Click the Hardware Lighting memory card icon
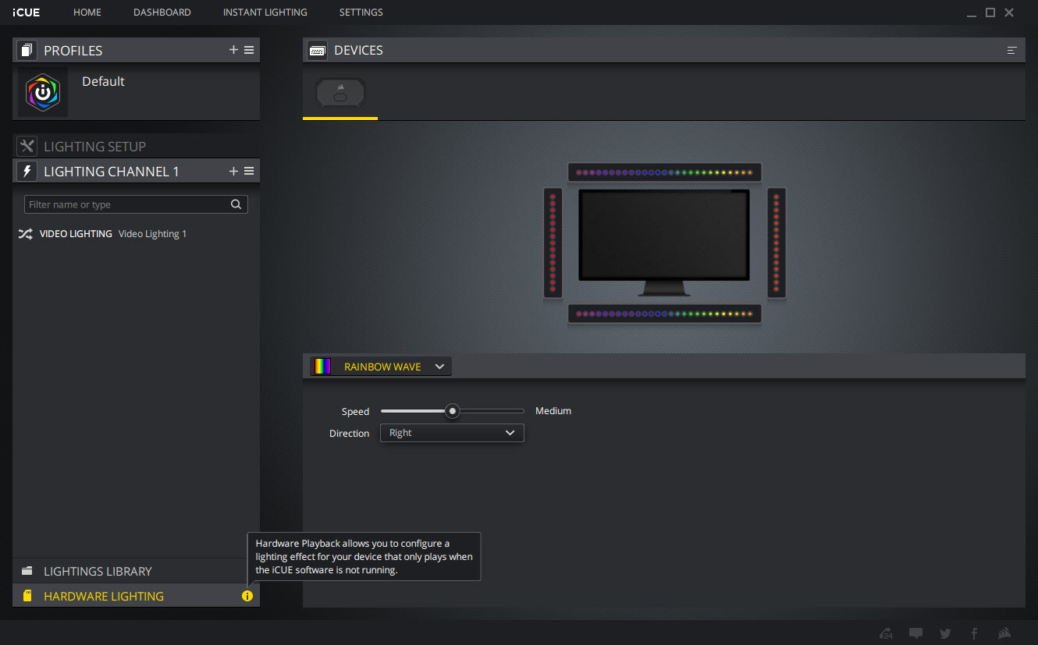The image size is (1038, 645). click(x=27, y=596)
